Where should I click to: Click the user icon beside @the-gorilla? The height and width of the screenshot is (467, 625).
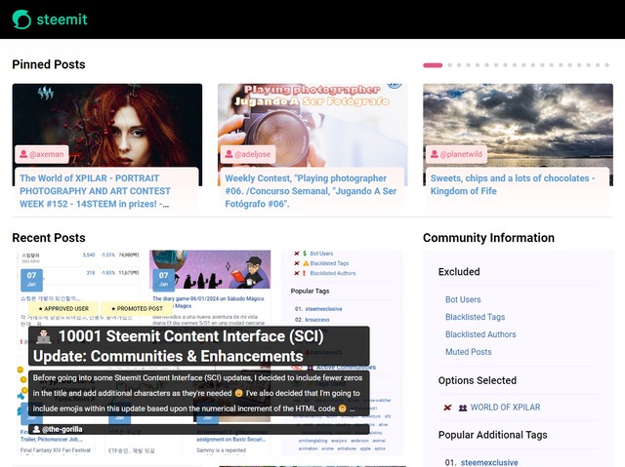coord(36,429)
